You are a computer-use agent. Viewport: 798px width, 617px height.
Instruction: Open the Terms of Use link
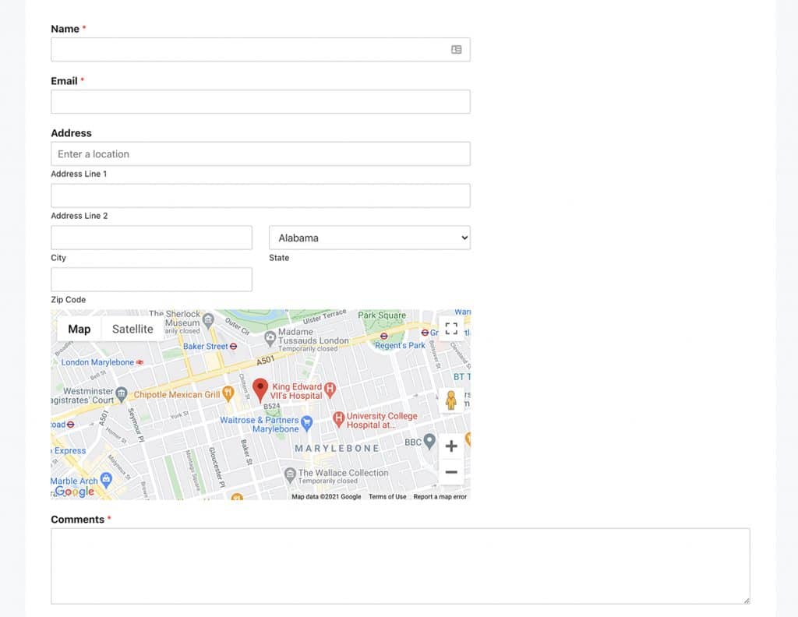(387, 495)
